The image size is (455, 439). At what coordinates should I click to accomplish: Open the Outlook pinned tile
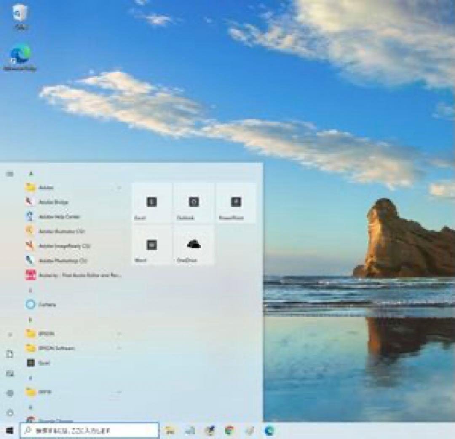[x=194, y=203]
